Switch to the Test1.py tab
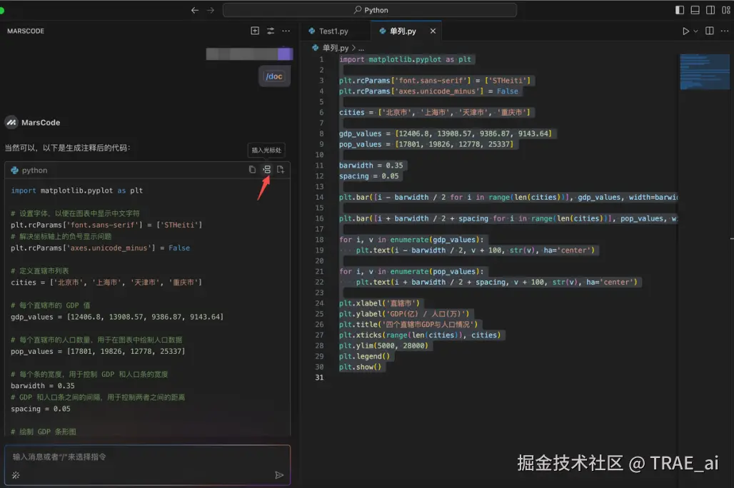The width and height of the screenshot is (734, 488). coord(336,31)
